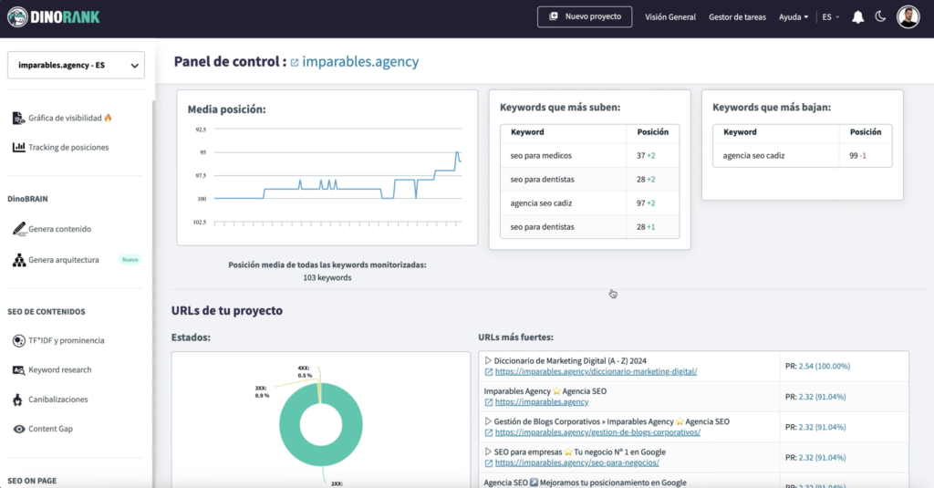Expand the Diccionario de Marketing Digital row
The image size is (934, 488).
click(488, 361)
